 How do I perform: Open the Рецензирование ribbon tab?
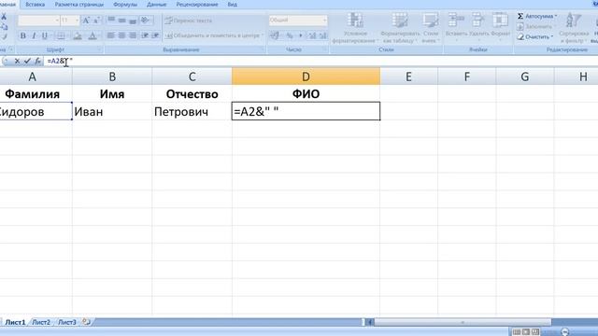click(x=197, y=5)
